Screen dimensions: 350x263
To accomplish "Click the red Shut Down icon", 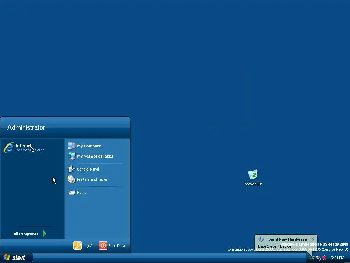I will point(103,245).
